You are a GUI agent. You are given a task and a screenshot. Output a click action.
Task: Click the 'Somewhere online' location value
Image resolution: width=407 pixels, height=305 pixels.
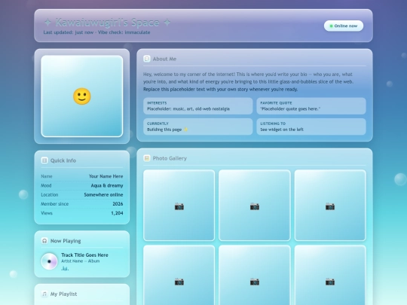pos(103,195)
